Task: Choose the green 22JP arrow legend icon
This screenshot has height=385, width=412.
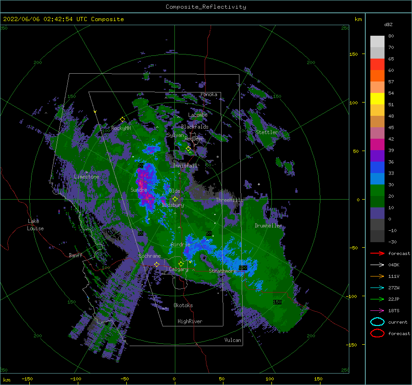Action: coord(377,299)
